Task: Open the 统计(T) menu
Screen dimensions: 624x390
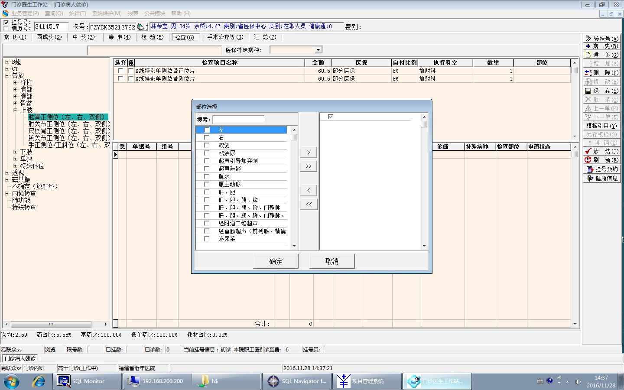Action: [x=78, y=13]
